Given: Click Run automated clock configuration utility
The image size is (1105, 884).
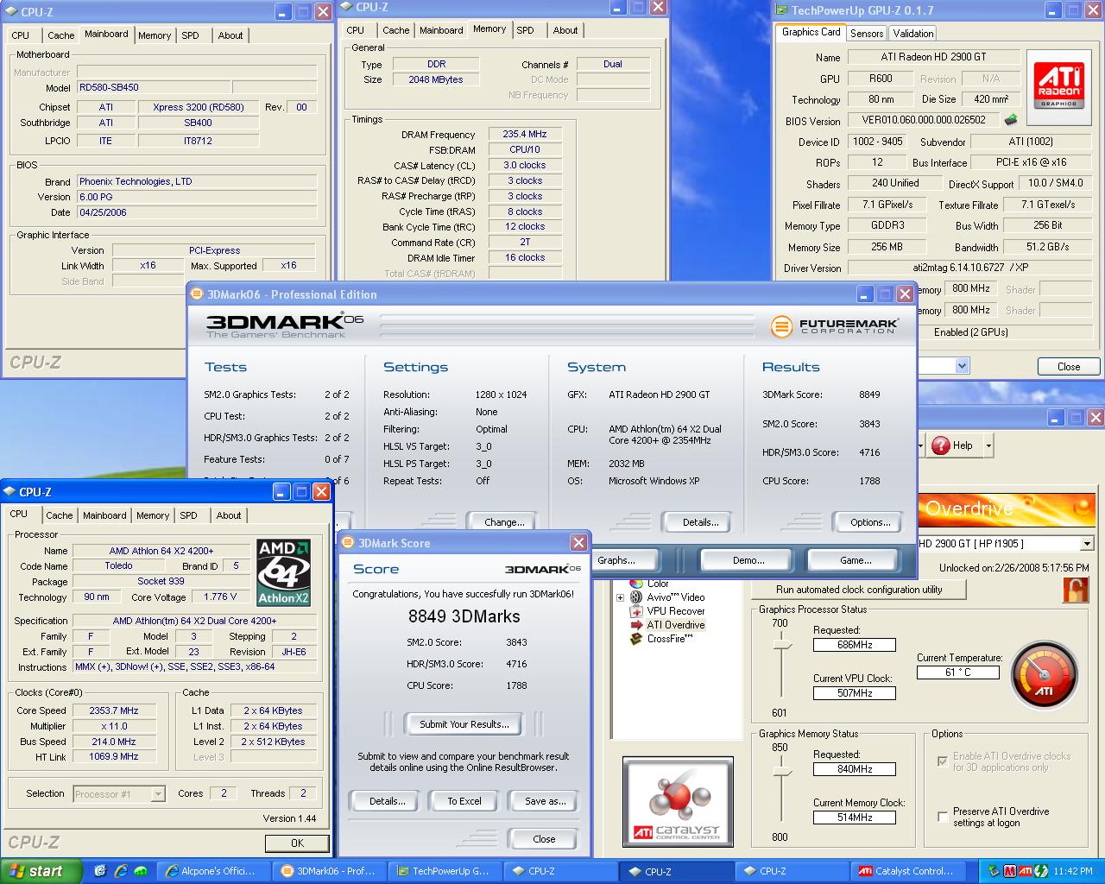Looking at the screenshot, I should [859, 590].
